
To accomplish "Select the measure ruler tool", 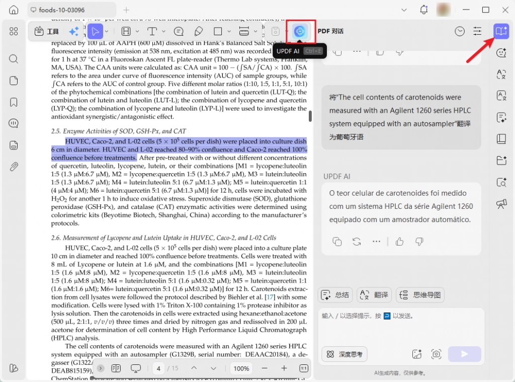I will 244,31.
